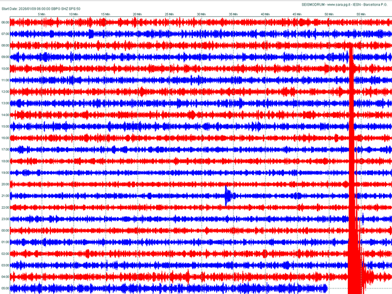Select the 18:00 trace row label

click(5, 161)
